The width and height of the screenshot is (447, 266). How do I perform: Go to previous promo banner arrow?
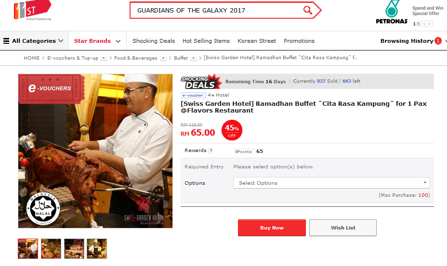click(x=424, y=24)
